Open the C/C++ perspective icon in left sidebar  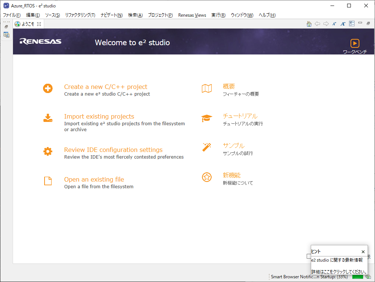6,34
